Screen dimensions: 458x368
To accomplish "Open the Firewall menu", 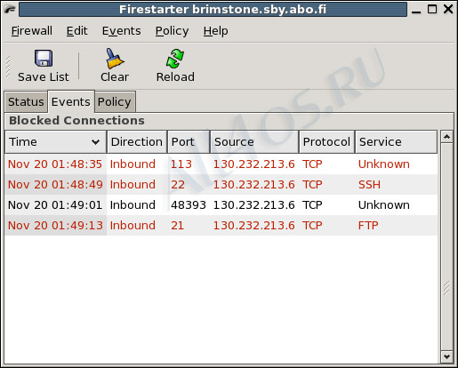I will click(32, 31).
